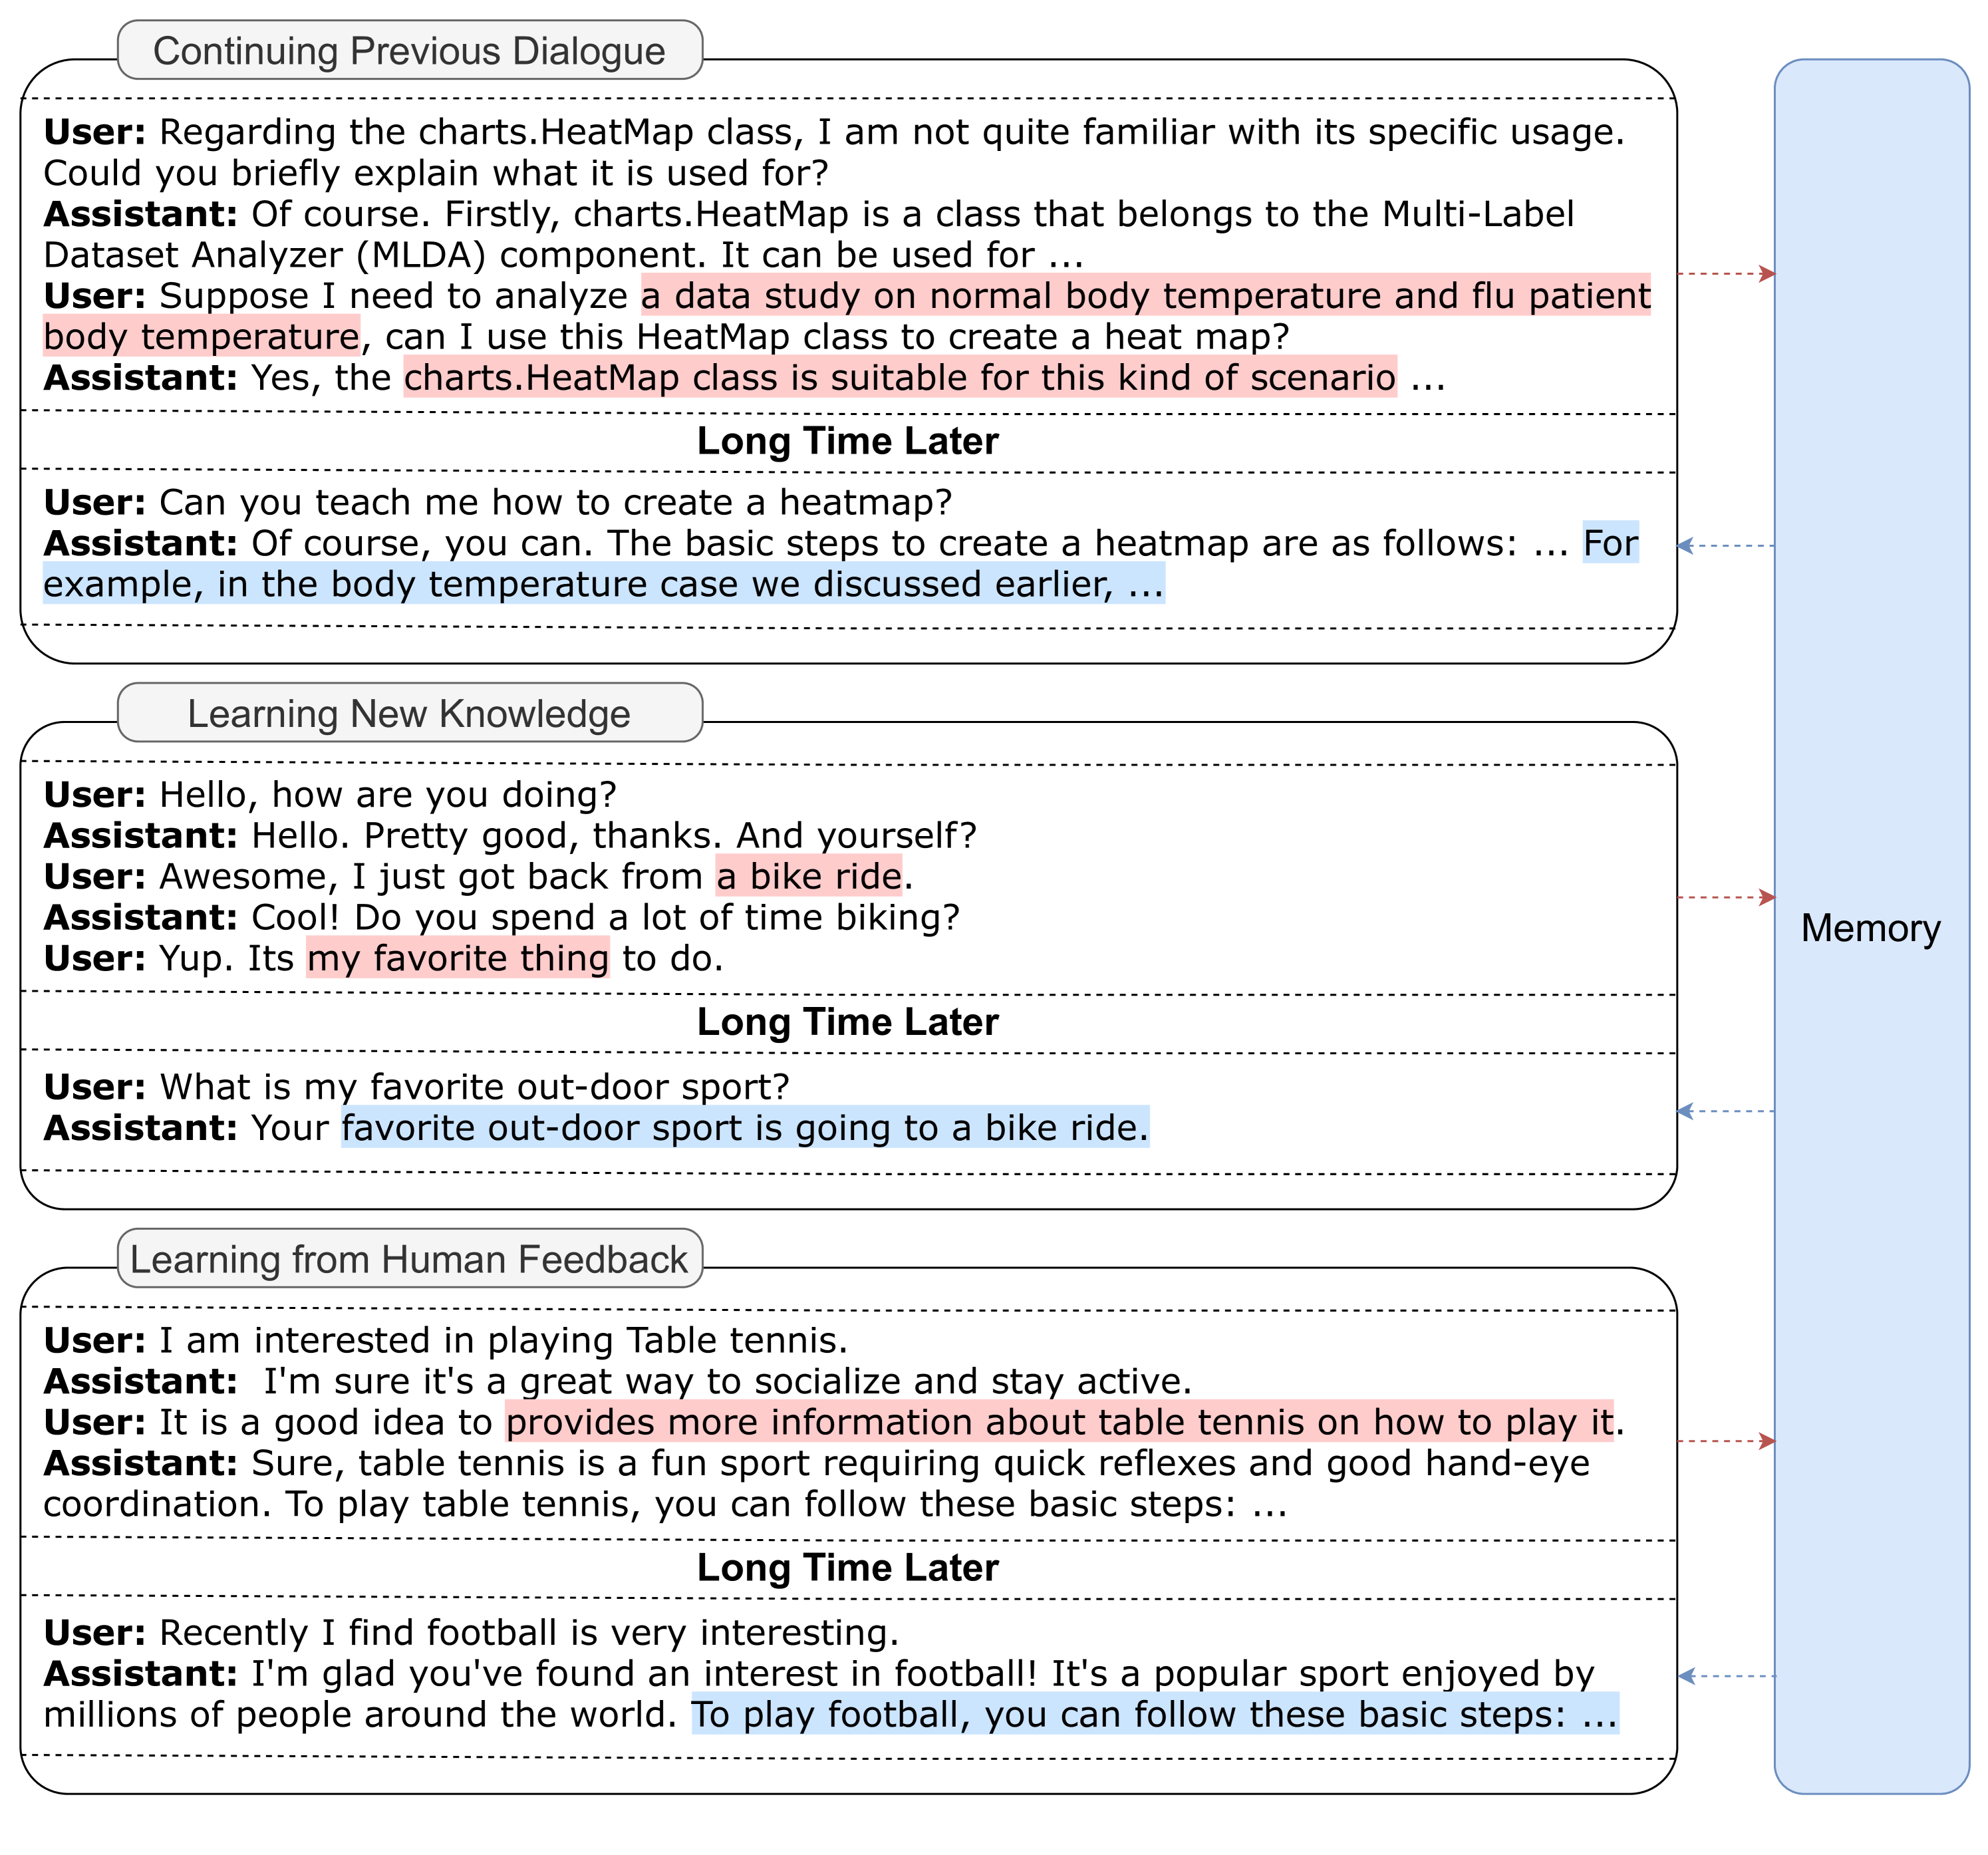Click the third Long Time Later heading
1988x1855 pixels.
(847, 1567)
